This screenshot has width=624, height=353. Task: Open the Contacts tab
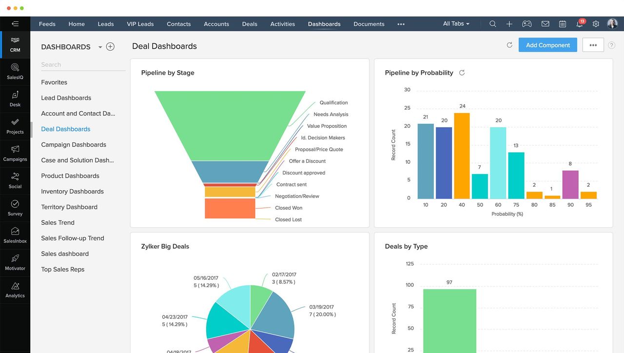point(179,24)
